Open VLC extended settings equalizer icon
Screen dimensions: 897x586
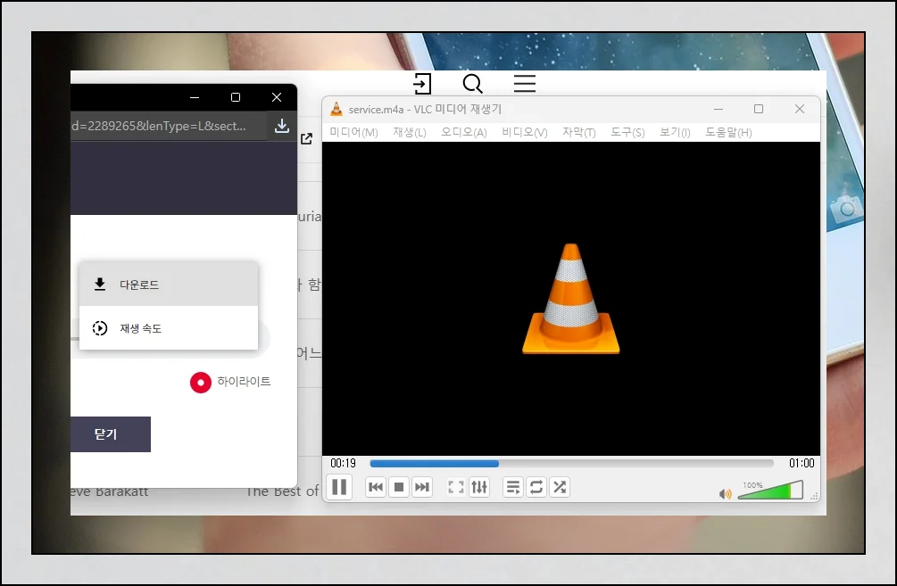click(479, 487)
